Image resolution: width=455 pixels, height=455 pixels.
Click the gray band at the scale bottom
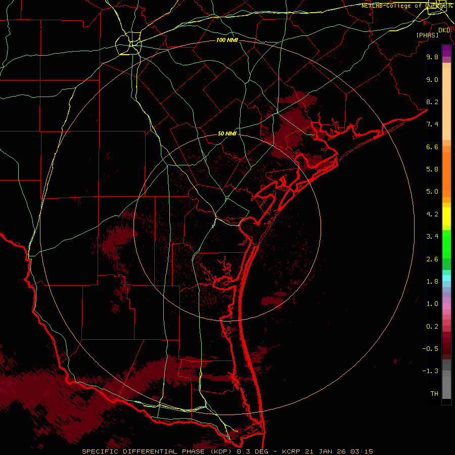[446, 388]
